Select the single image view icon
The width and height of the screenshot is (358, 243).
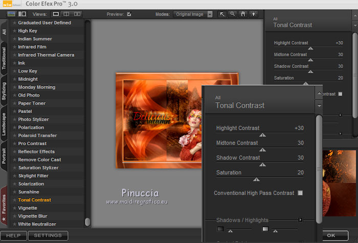coord(56,14)
